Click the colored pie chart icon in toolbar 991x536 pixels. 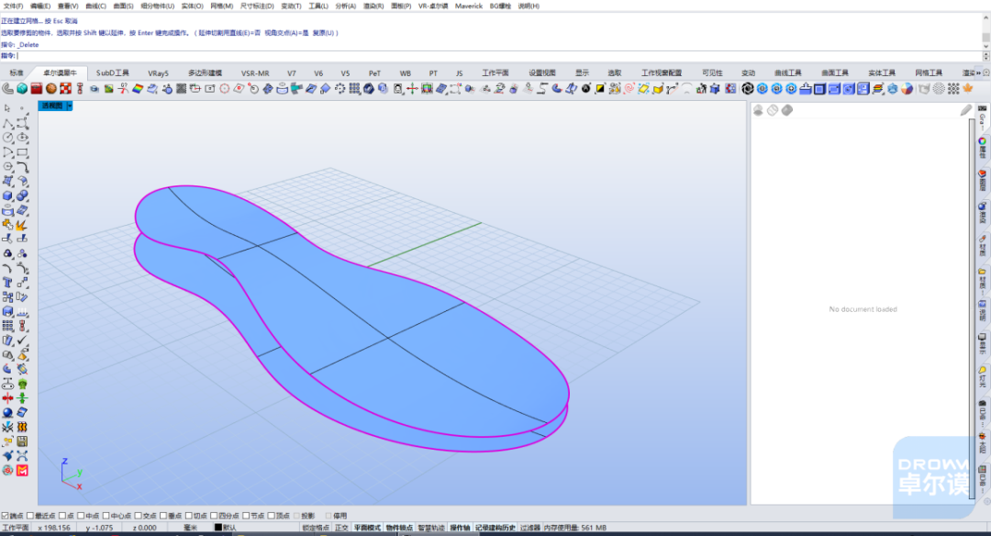pyautogui.click(x=907, y=88)
